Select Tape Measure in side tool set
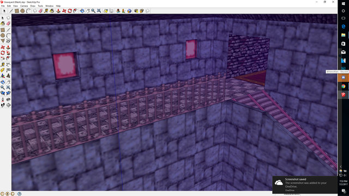 (x=3, y=65)
